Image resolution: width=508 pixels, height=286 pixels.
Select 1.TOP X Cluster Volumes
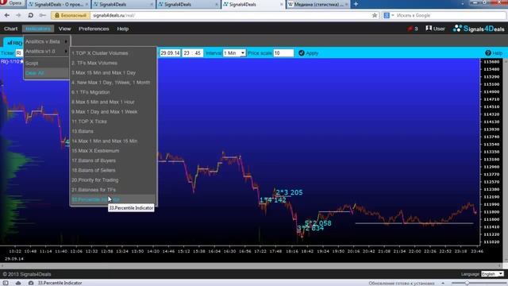pyautogui.click(x=114, y=53)
